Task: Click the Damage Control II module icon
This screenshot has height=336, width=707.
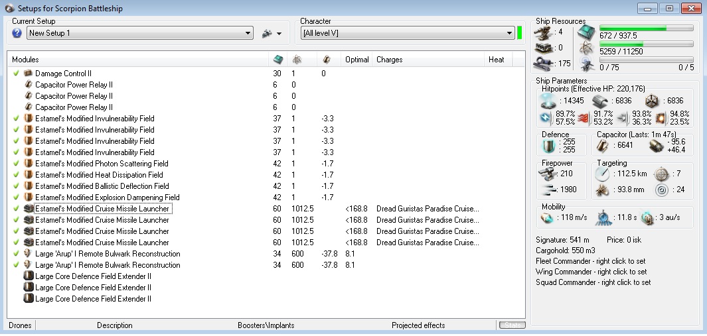Action: click(x=29, y=73)
